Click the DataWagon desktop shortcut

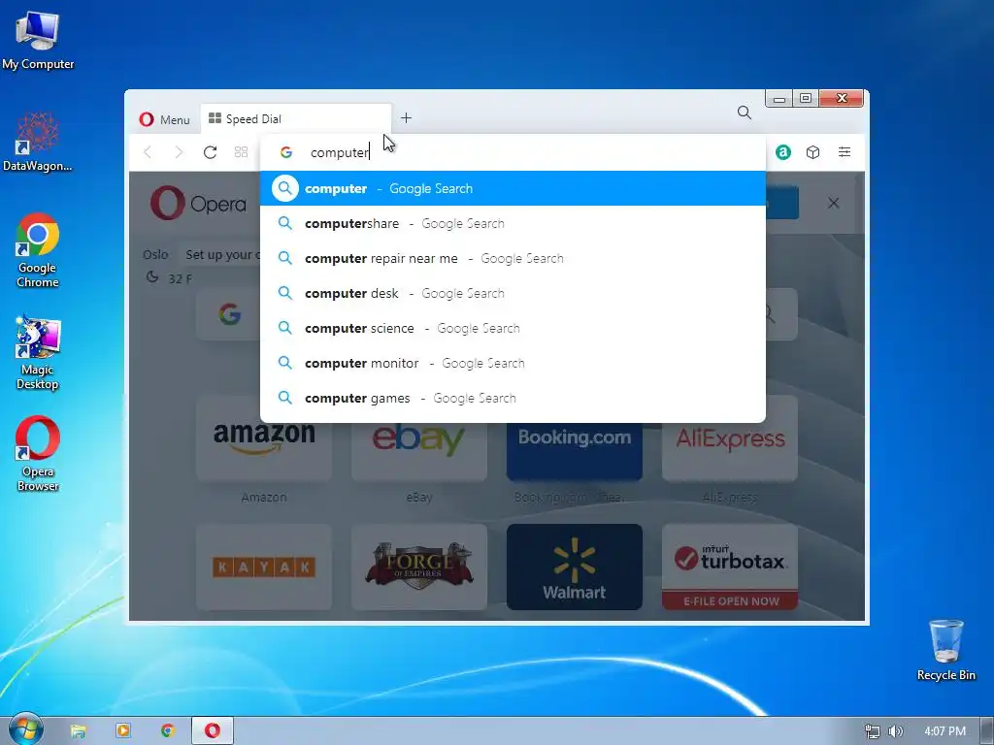[x=38, y=142]
